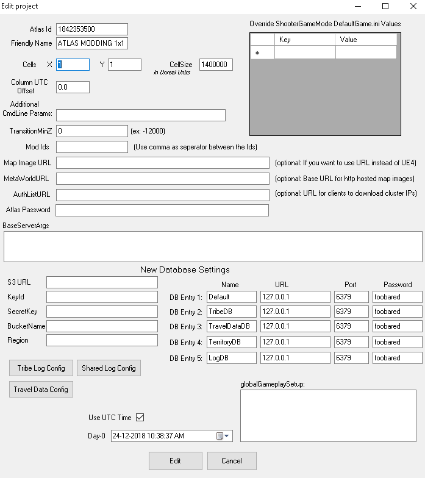Select the new-row asterisk row header

[x=262, y=52]
